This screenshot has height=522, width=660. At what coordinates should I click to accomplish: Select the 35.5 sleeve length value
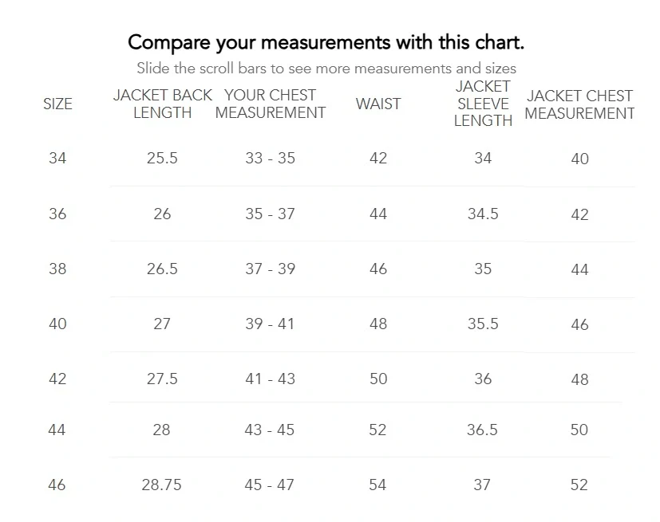click(483, 324)
